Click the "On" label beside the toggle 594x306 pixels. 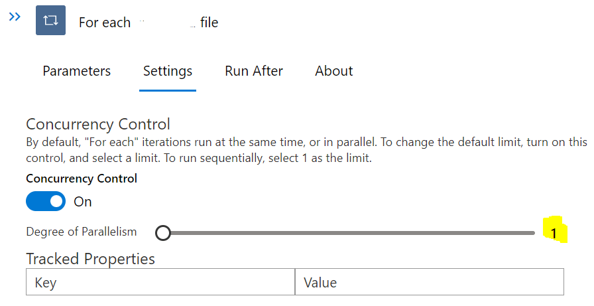tap(83, 202)
